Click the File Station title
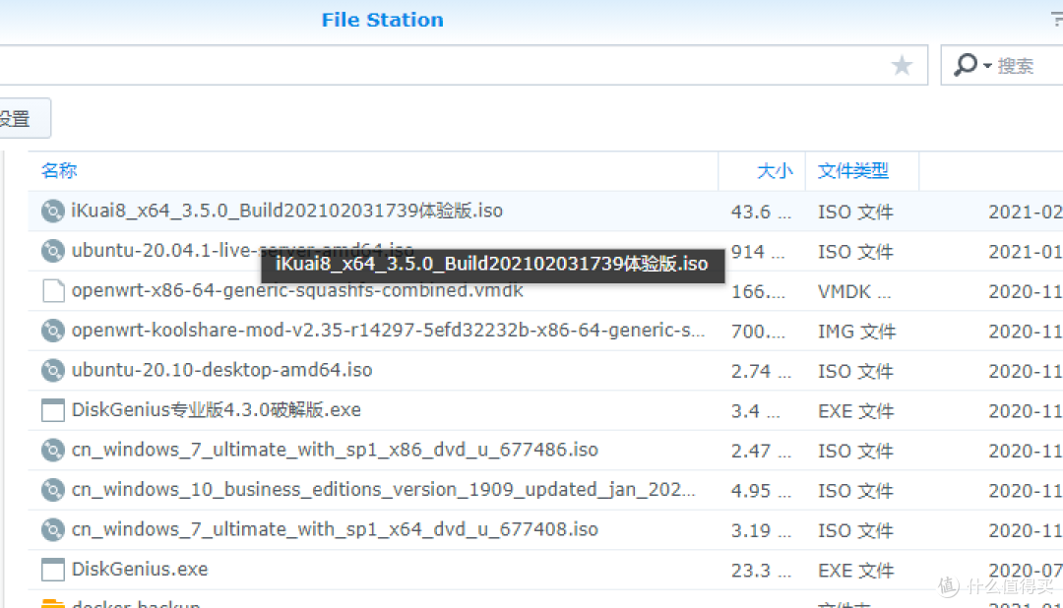This screenshot has height=608, width=1063. [382, 20]
